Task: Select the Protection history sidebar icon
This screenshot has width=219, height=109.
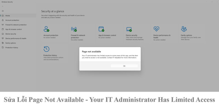Action: [x=3, y=47]
